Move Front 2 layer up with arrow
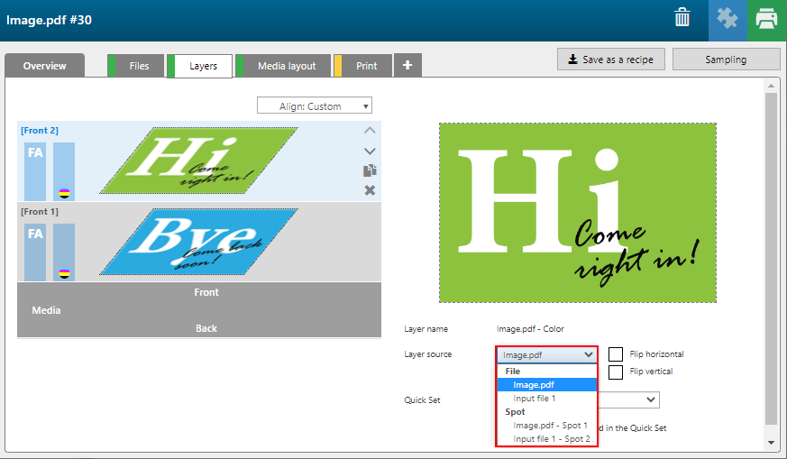The height and width of the screenshot is (459, 787). [370, 131]
